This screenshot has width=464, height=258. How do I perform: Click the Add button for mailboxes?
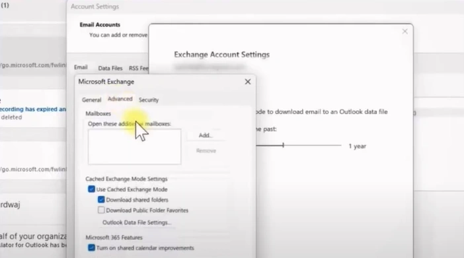[206, 135]
